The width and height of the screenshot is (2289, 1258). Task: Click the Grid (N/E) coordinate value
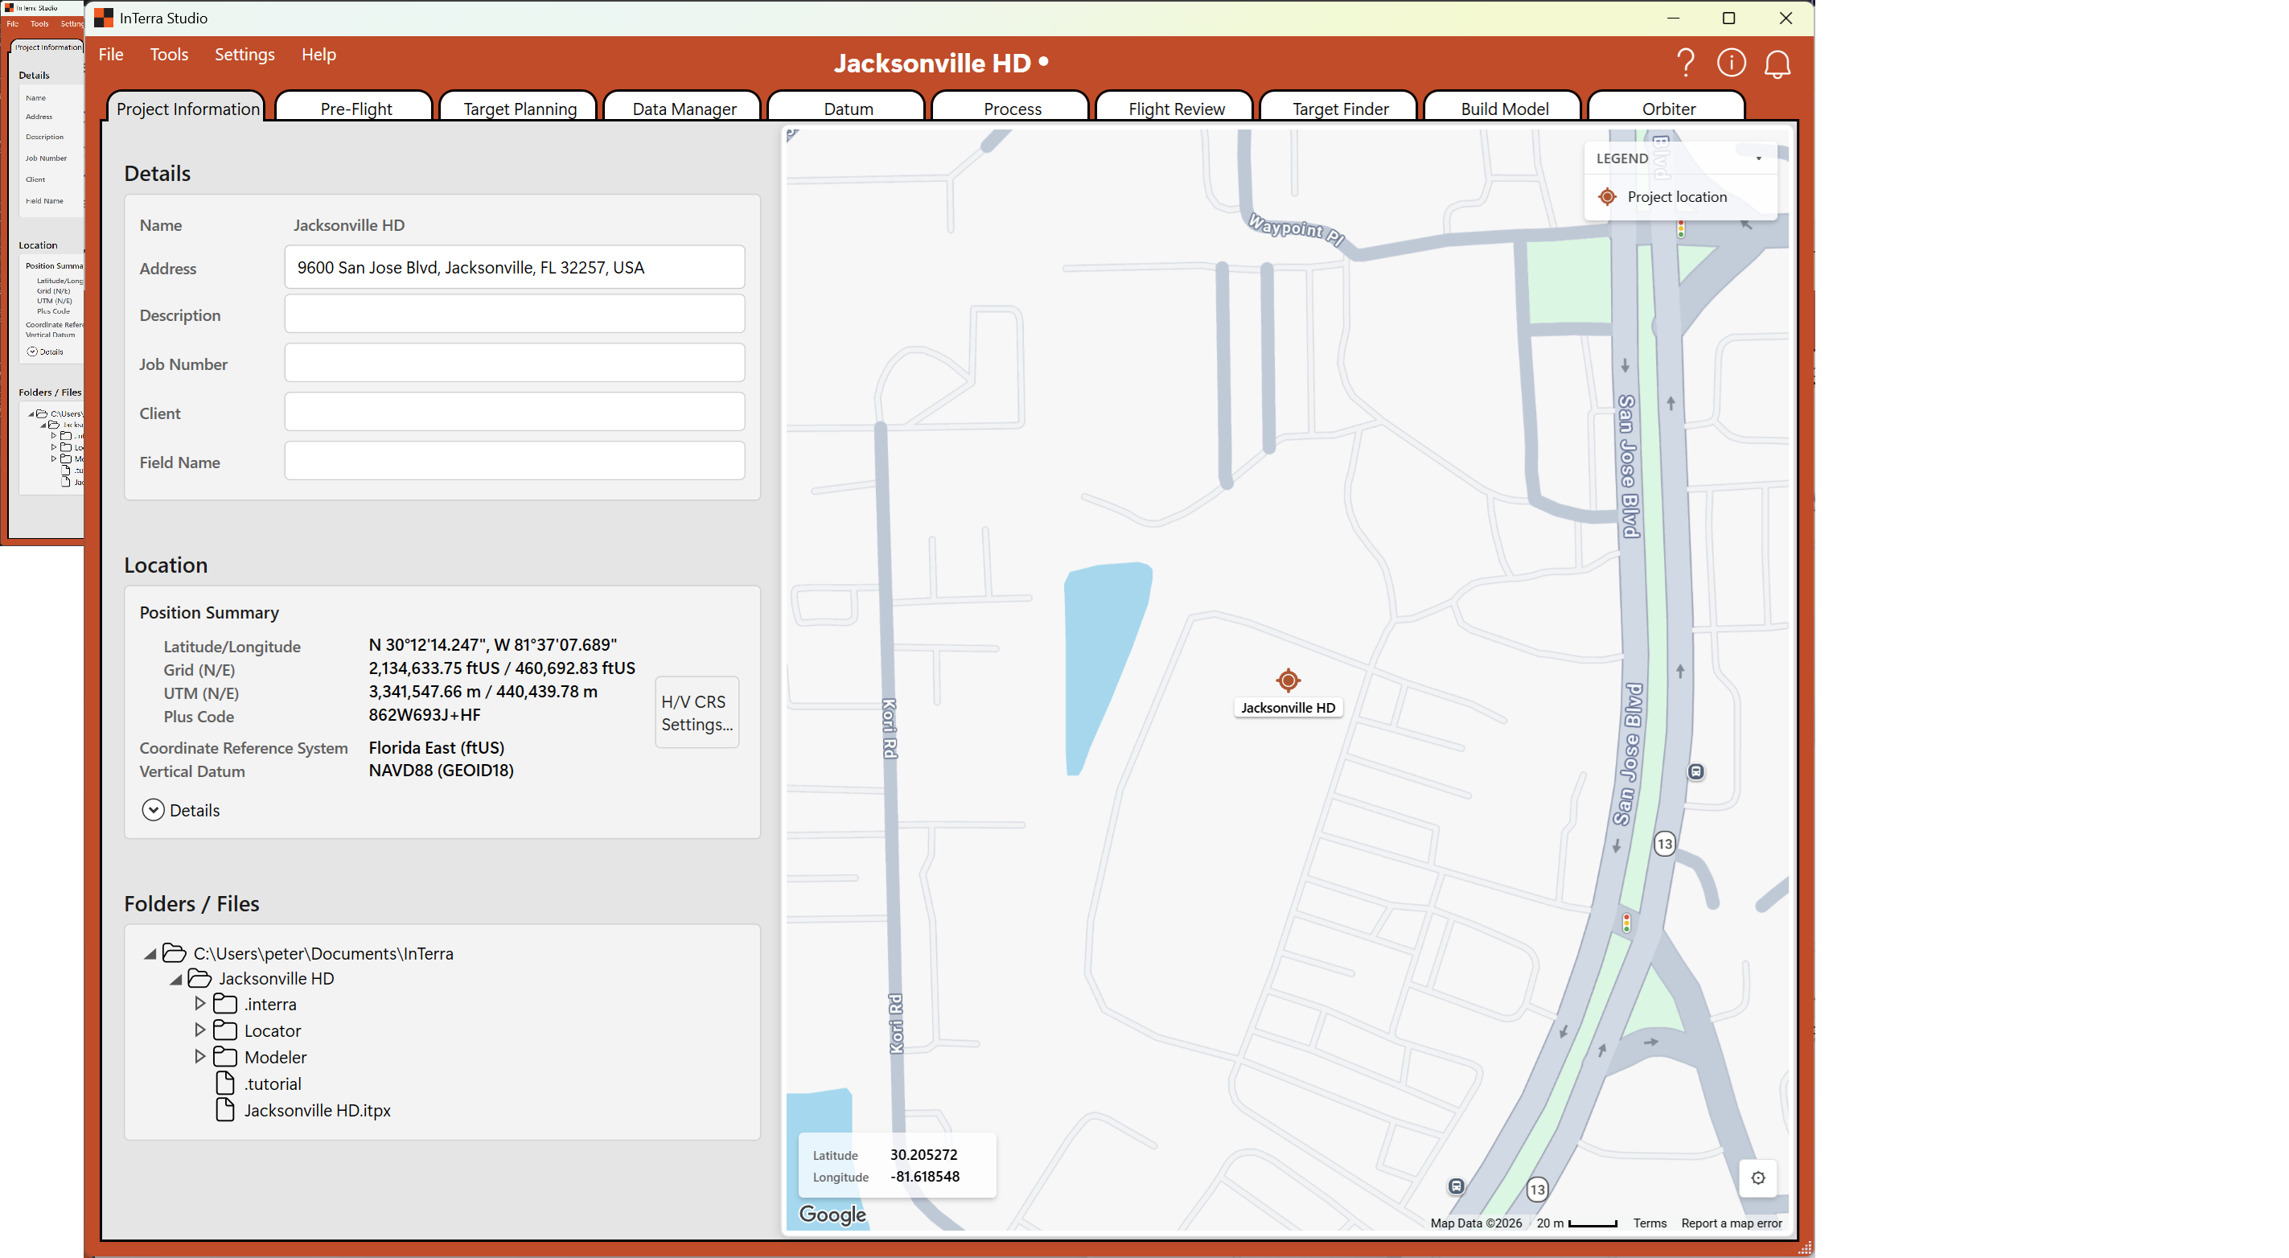pos(502,668)
